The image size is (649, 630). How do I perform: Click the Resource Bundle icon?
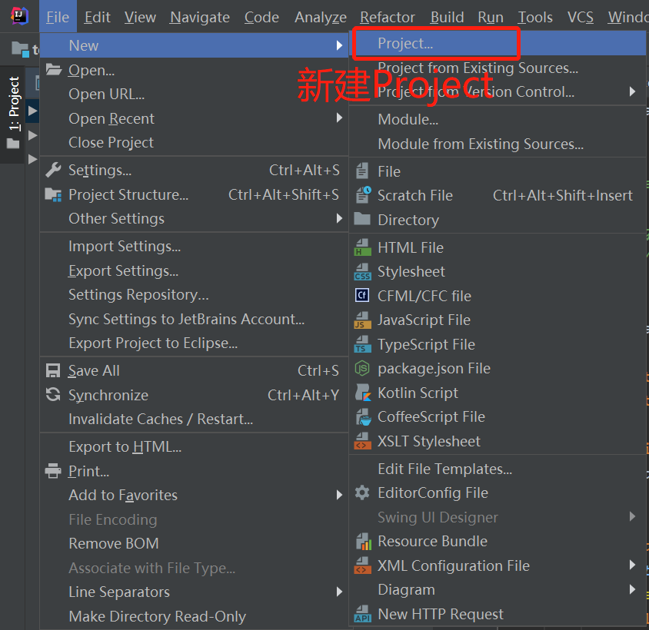click(x=364, y=541)
